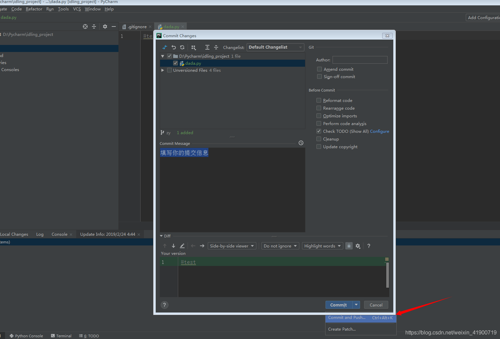
Task: Enable Update copyright checkbox
Action: [319, 147]
